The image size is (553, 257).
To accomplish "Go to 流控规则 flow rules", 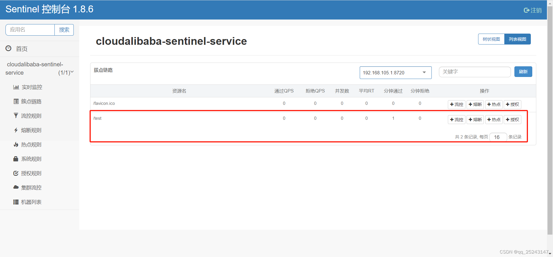I will (31, 116).
